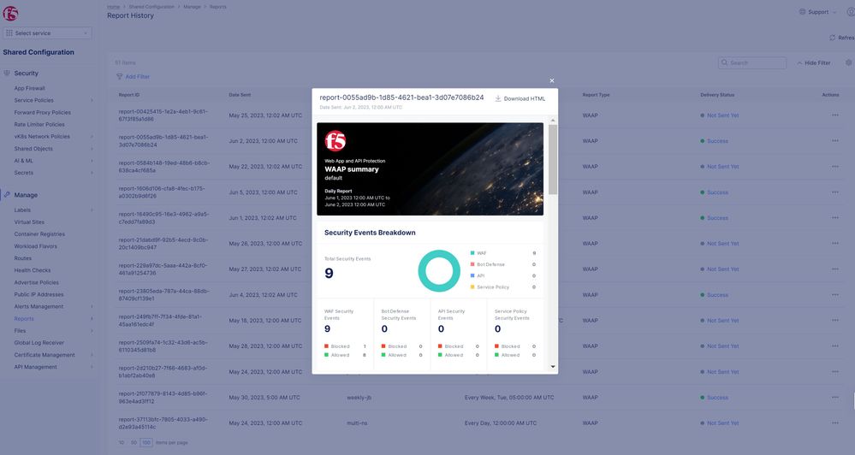Click the F5 logo in the sidebar
This screenshot has height=455, width=855.
click(10, 13)
